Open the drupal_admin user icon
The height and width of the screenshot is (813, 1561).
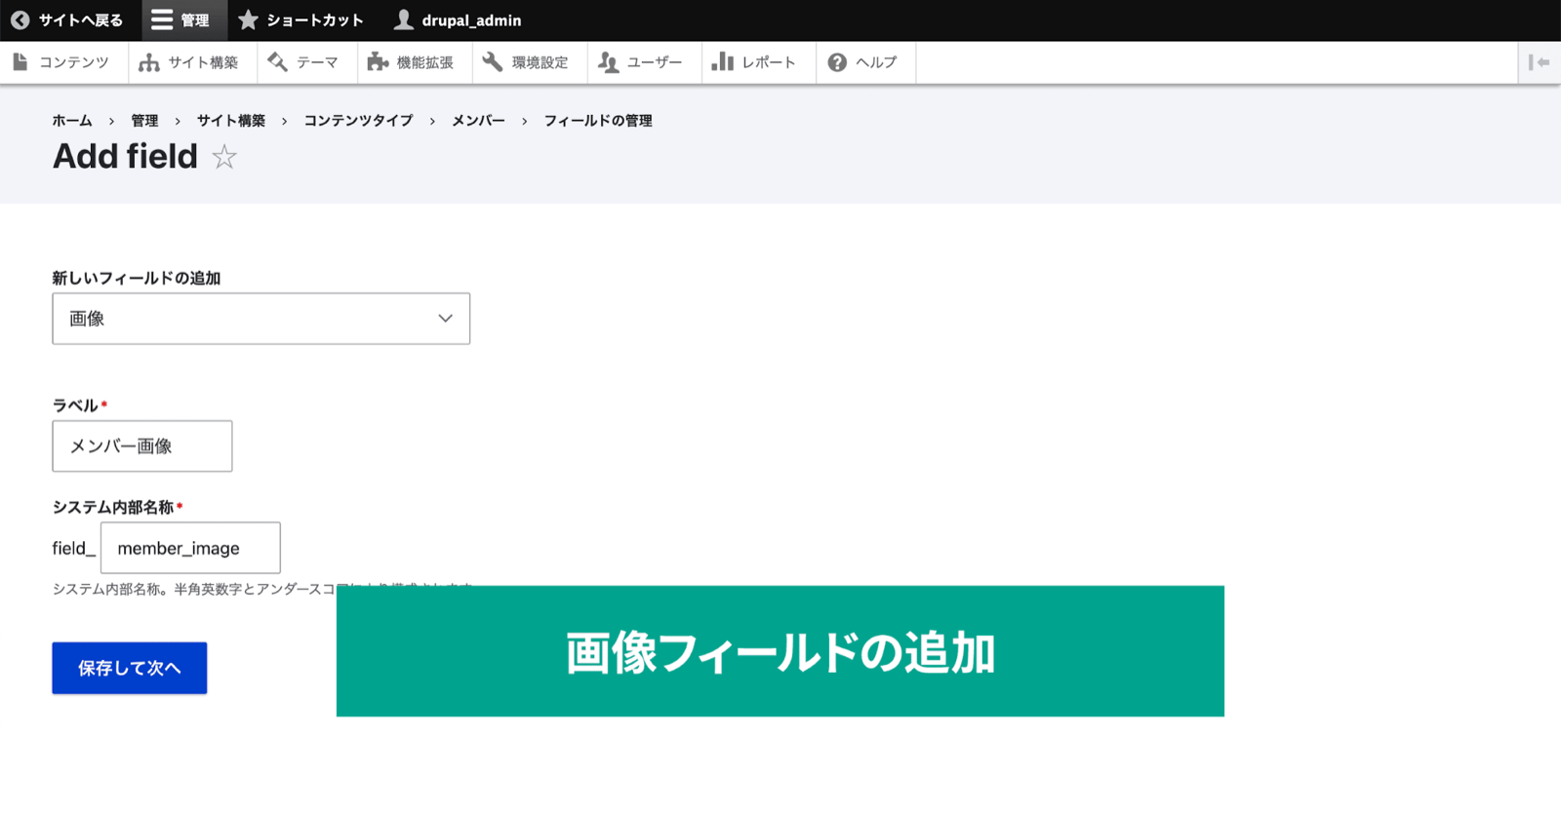[x=403, y=20]
